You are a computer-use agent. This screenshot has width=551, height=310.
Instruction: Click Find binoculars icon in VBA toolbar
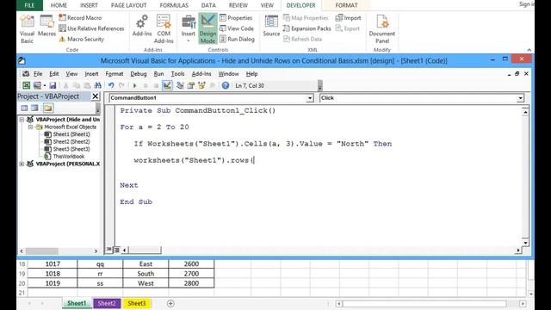[97, 85]
